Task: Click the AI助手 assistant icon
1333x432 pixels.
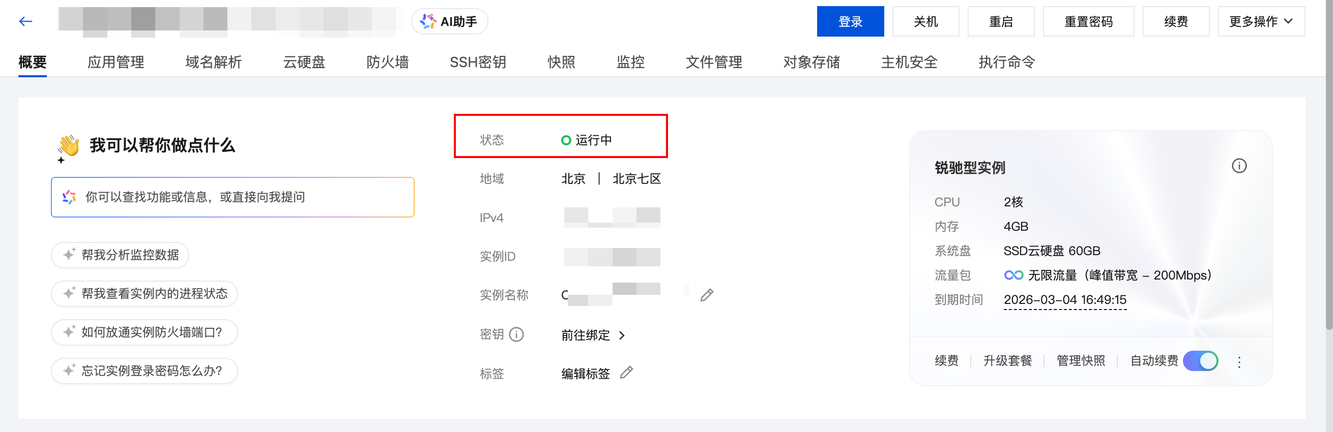Action: [x=427, y=21]
